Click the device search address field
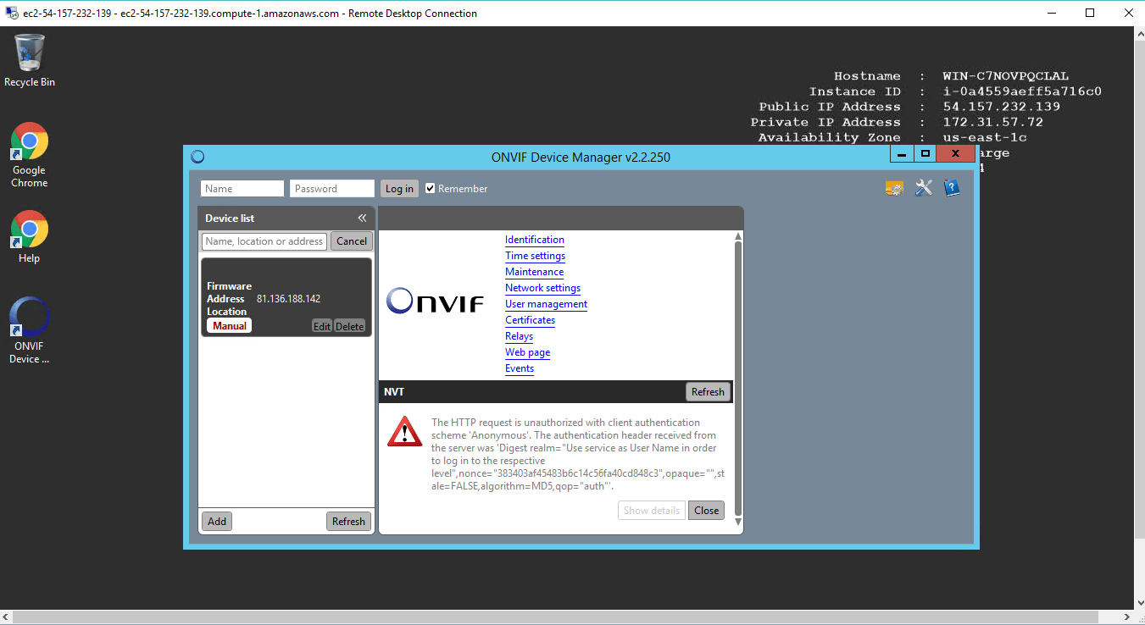1145x625 pixels. point(264,241)
